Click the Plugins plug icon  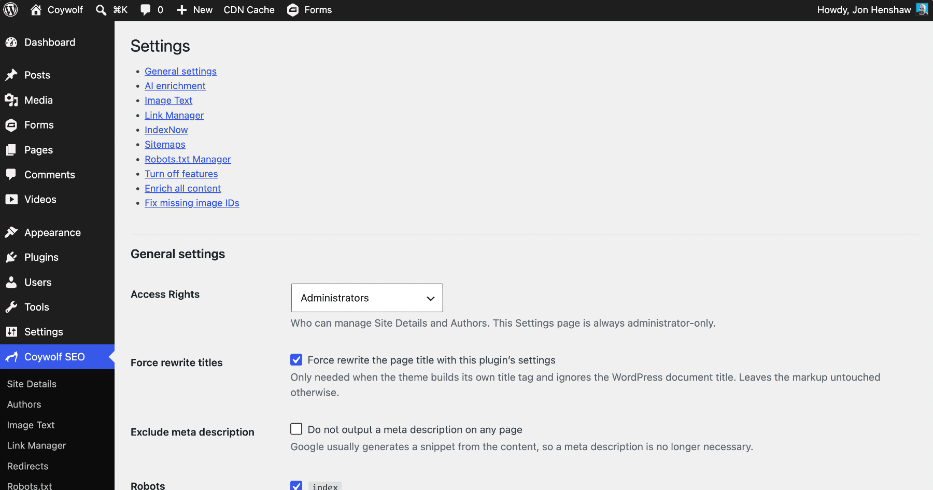click(11, 257)
